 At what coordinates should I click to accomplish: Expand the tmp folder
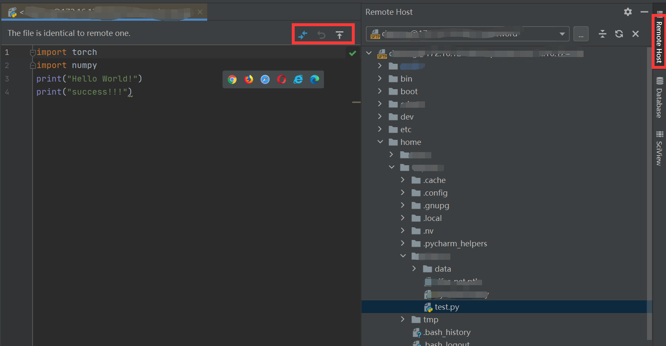[x=403, y=319]
